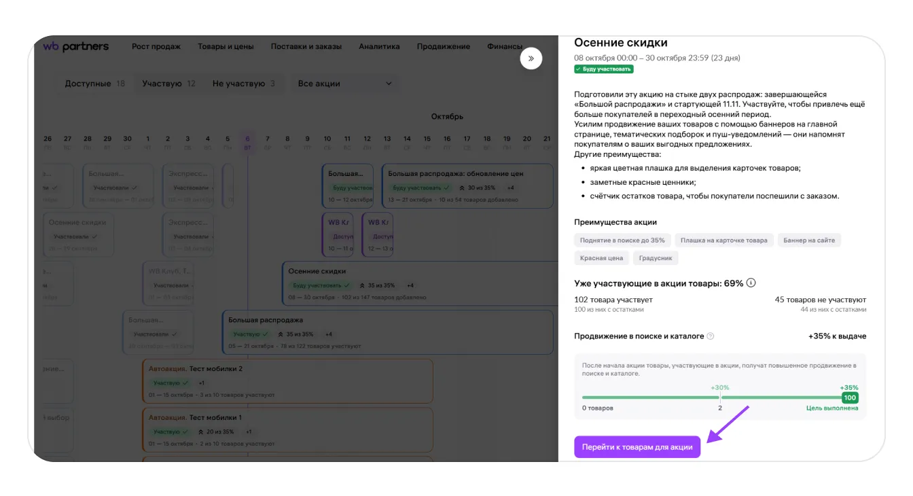
Task: Click the +4 badge on Осенние скидки card
Action: pos(410,285)
